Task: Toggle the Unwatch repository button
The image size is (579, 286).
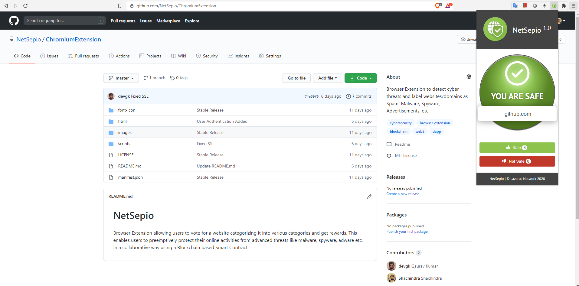Action: tap(467, 39)
